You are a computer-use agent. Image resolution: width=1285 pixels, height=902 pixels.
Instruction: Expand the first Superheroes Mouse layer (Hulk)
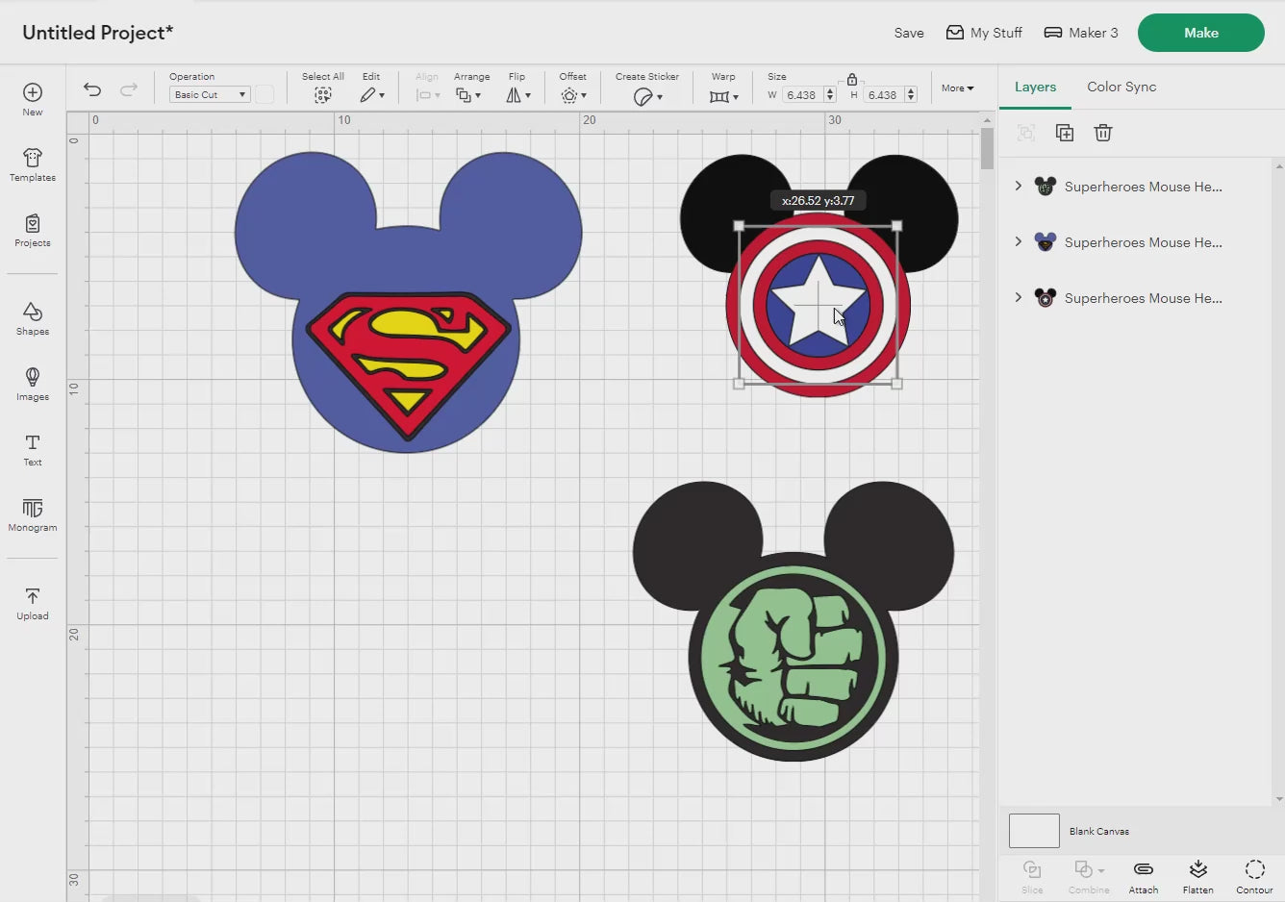[1018, 186]
